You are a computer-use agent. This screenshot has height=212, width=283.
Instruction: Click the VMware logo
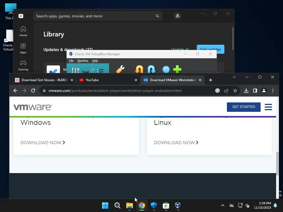(x=33, y=107)
